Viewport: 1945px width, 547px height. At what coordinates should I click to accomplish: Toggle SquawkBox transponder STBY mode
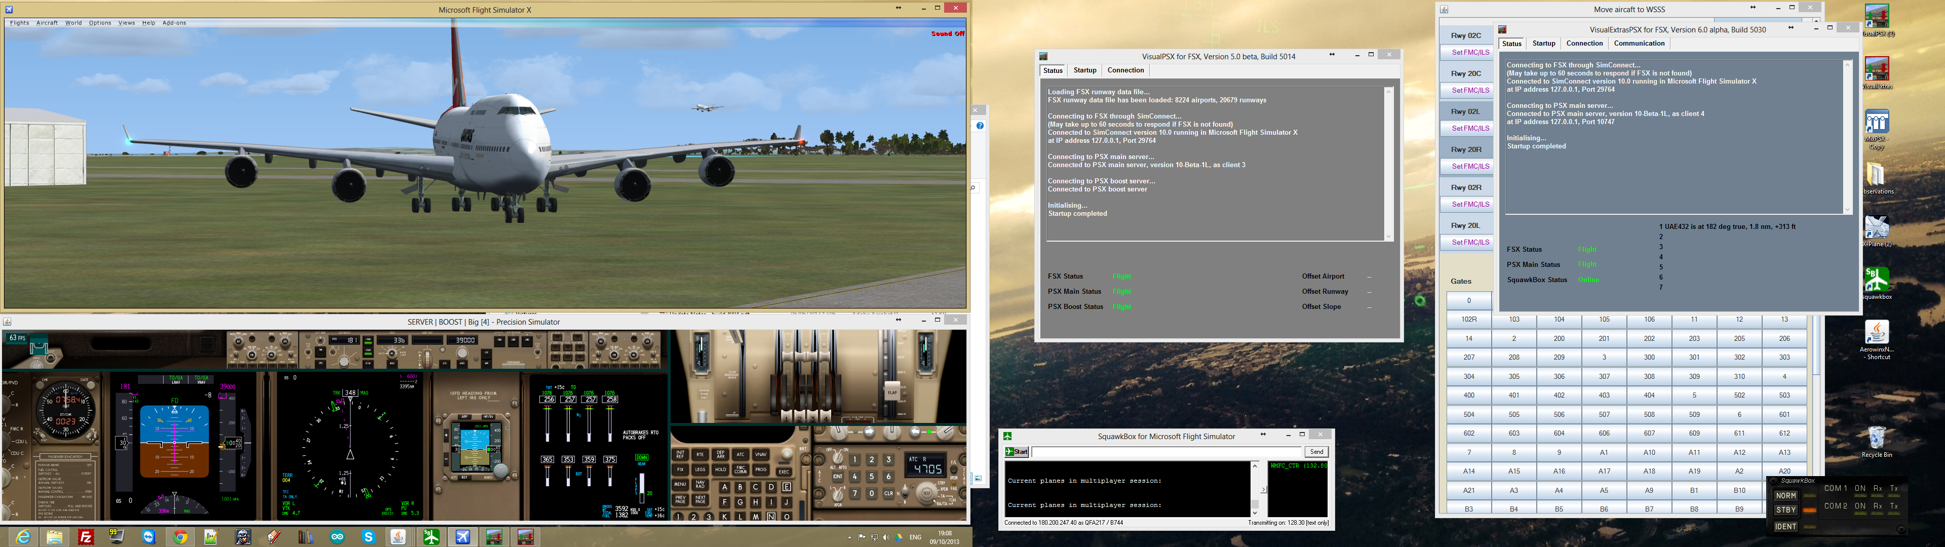[x=1785, y=510]
